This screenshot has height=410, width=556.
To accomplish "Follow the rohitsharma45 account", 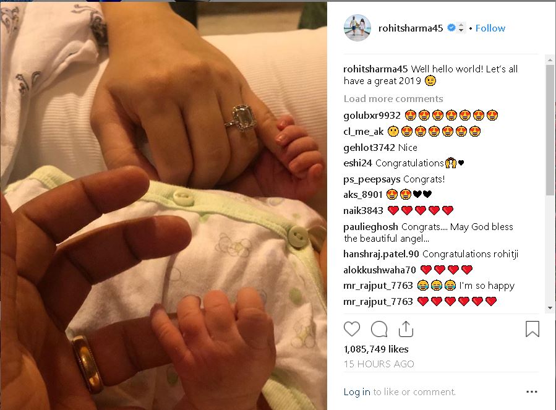I will 490,28.
